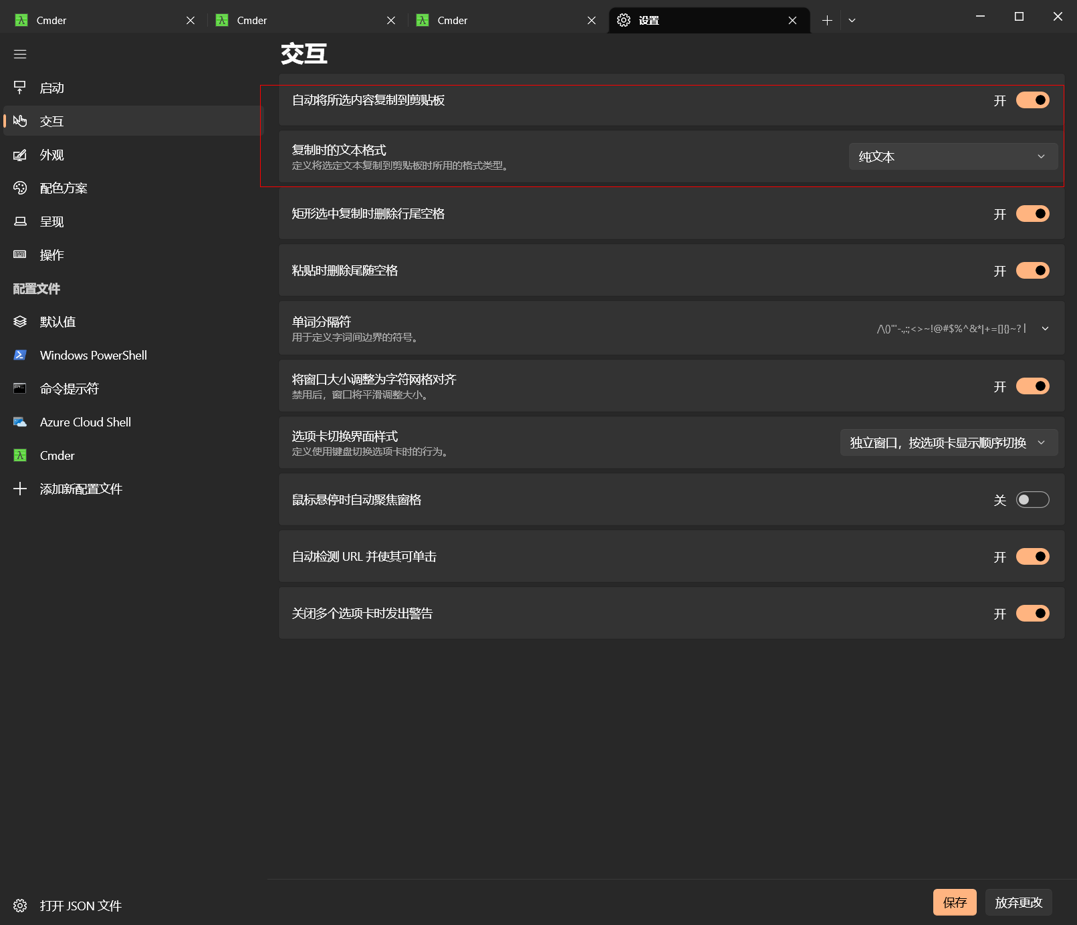The height and width of the screenshot is (925, 1077).
Task: Open the 纯文本 copy format dropdown
Action: pos(953,156)
